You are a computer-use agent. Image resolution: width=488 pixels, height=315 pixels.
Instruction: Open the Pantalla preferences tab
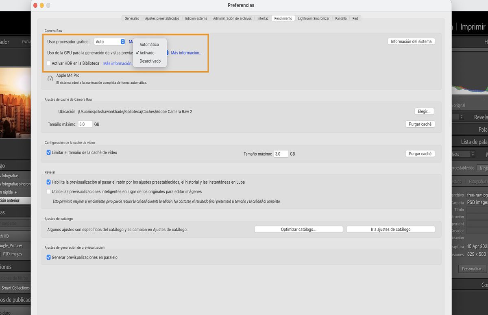pyautogui.click(x=340, y=18)
